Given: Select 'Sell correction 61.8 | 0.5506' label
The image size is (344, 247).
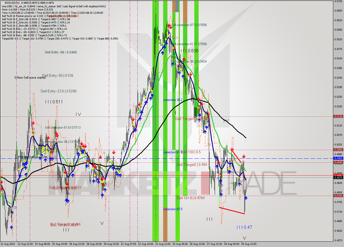Looking at the screenshot, I should [189, 44].
